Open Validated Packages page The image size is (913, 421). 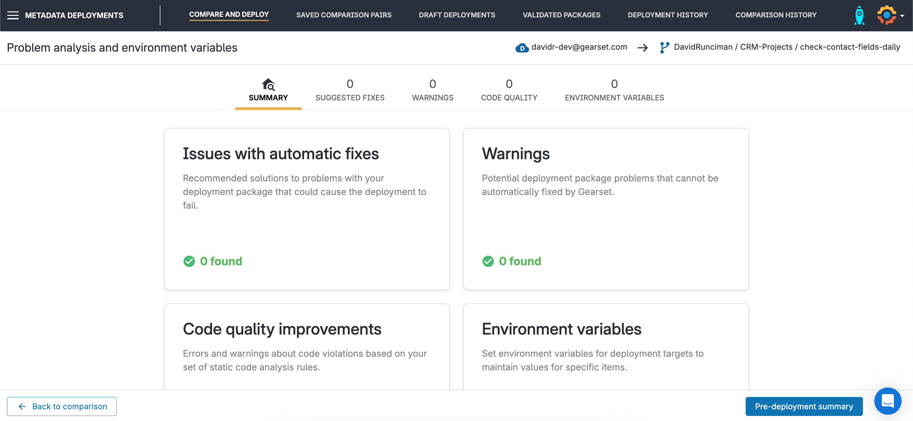coord(561,15)
